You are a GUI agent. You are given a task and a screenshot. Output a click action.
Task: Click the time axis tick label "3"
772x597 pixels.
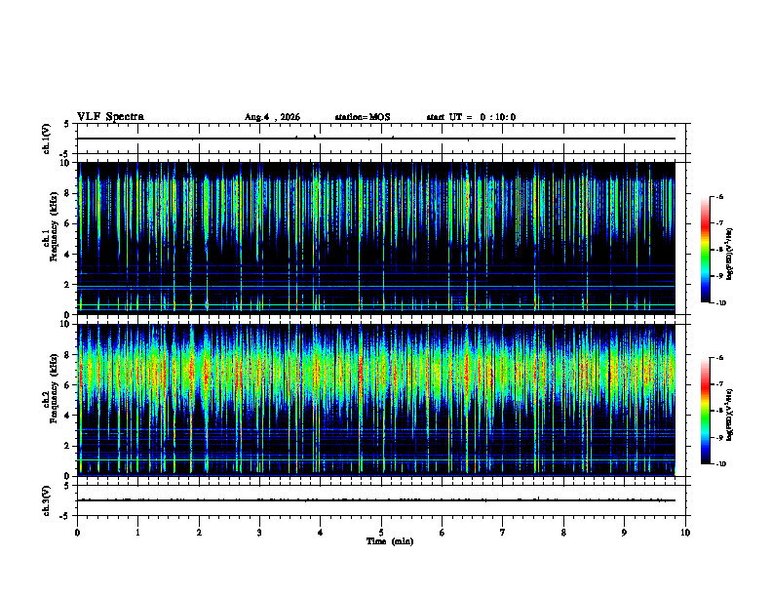[259, 533]
